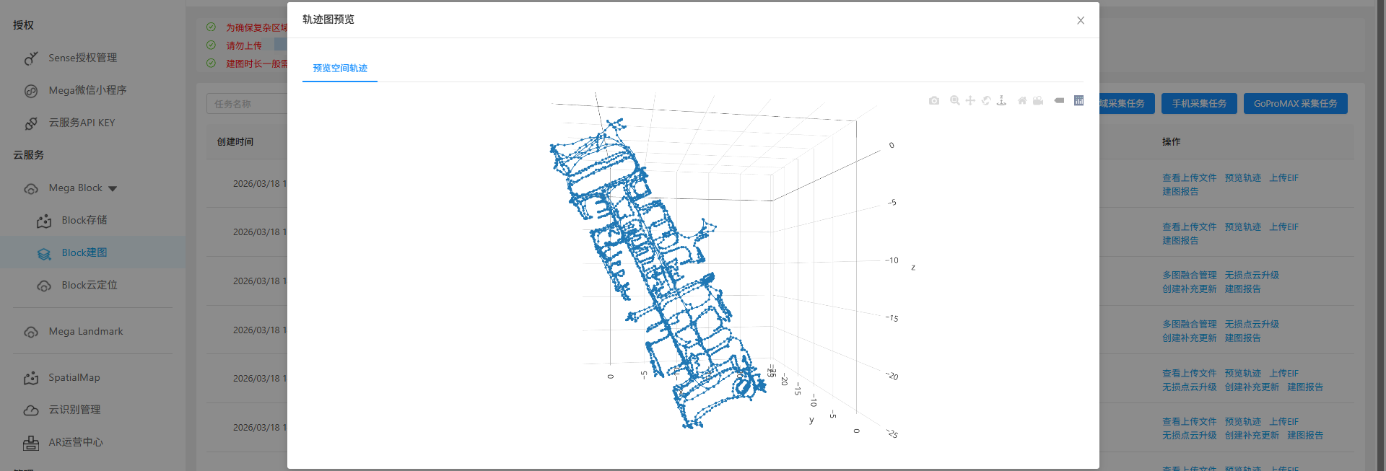Click the GoProMAX 采集任务 button
1386x471 pixels.
point(1295,104)
